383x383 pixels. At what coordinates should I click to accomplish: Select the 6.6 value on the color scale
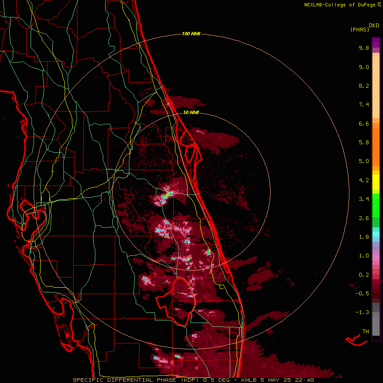pyautogui.click(x=364, y=123)
